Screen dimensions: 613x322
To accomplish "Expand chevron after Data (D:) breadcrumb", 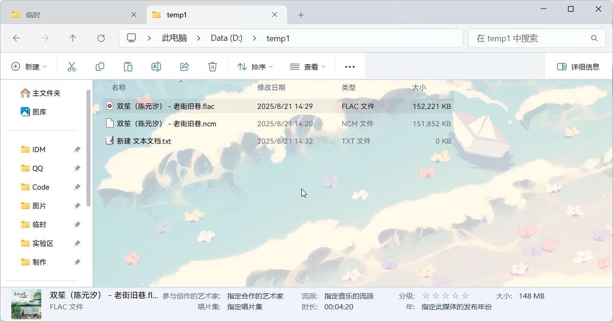I will click(254, 38).
